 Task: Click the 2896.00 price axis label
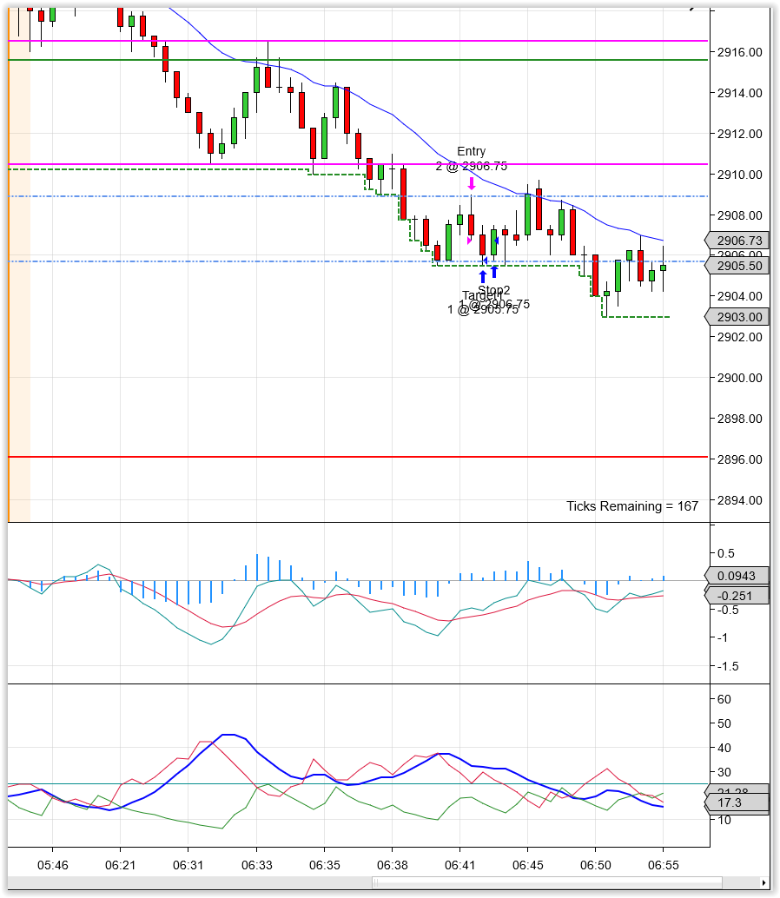pyautogui.click(x=740, y=459)
